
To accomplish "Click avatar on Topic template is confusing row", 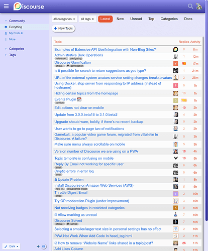I will pos(175,158).
